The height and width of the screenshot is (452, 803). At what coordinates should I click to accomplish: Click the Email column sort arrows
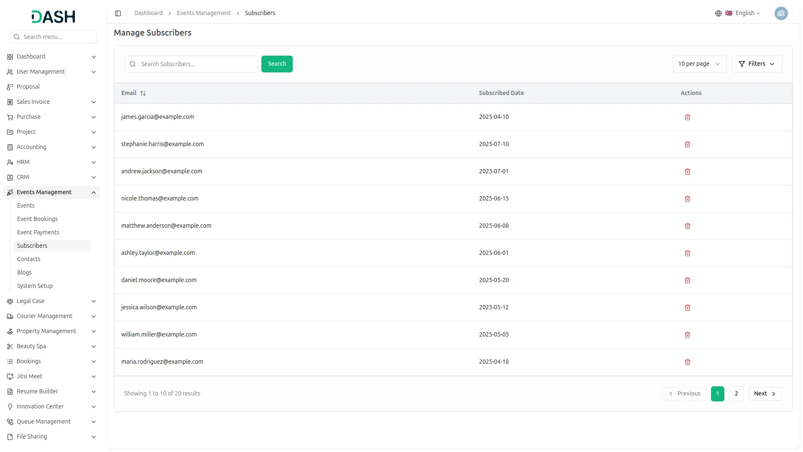(143, 93)
